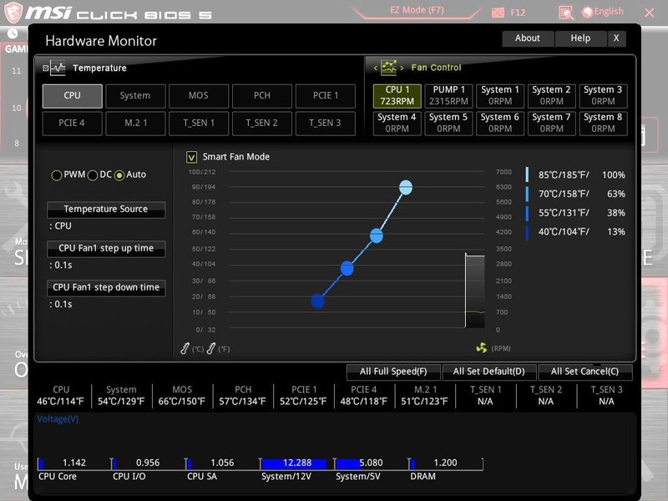Click the System/12V voltage bar
The image size is (668, 501).
point(294,463)
